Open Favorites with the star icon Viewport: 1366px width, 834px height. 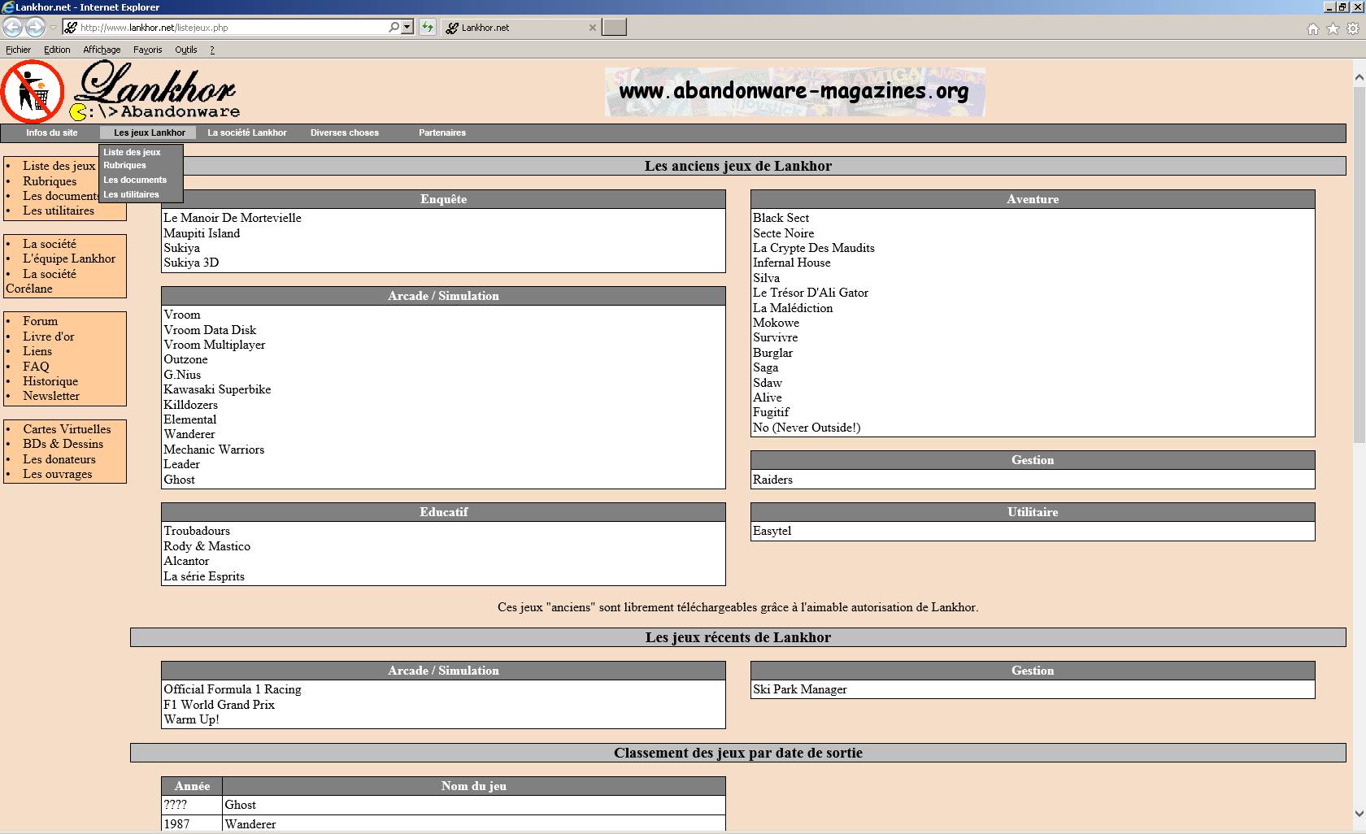pos(1333,28)
